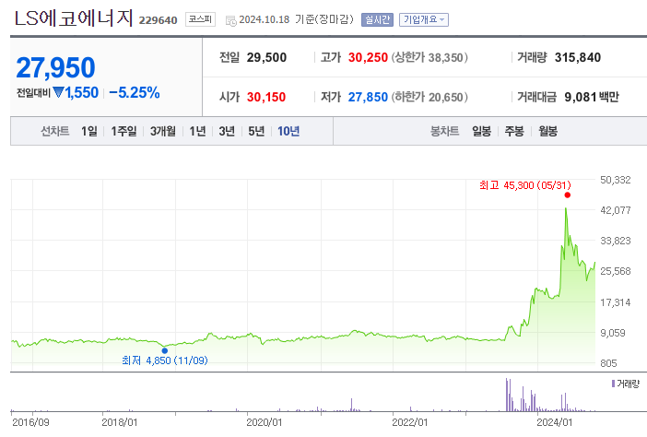The height and width of the screenshot is (437, 647).
Task: Click the 50,332 y-axis label
Action: point(616,180)
